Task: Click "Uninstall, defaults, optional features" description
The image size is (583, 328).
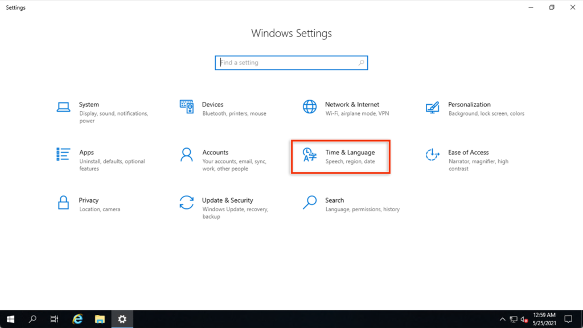Action: pos(112,165)
